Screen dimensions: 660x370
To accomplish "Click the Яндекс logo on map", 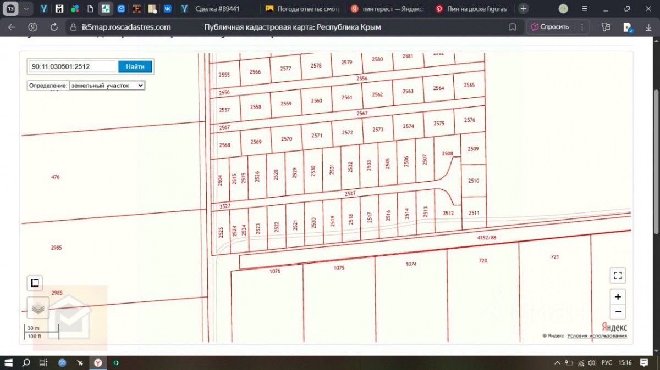I will pyautogui.click(x=614, y=327).
